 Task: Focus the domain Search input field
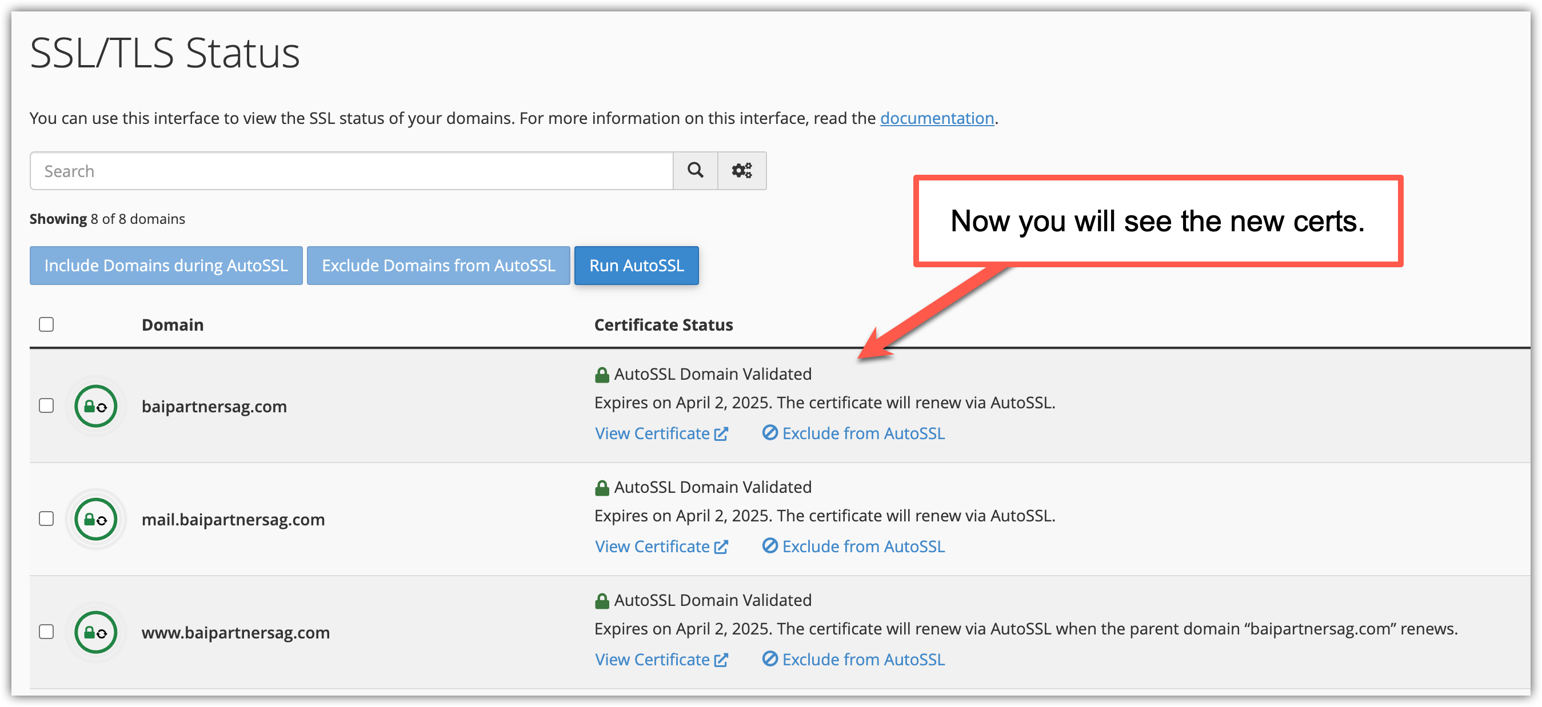pos(351,171)
